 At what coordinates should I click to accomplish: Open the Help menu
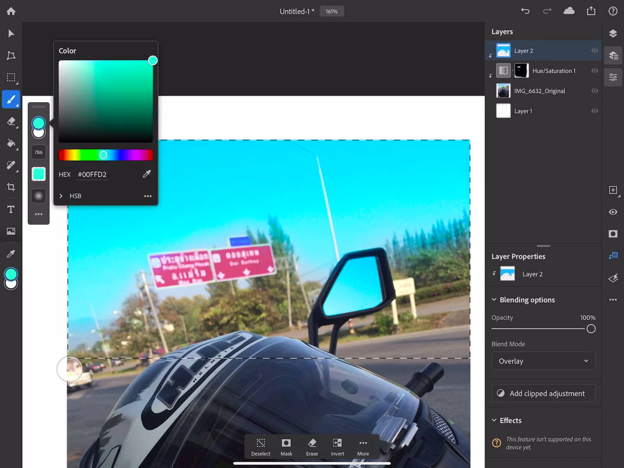(613, 11)
